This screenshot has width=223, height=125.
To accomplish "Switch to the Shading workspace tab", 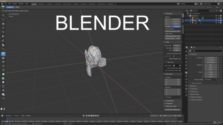I will coord(76,4).
